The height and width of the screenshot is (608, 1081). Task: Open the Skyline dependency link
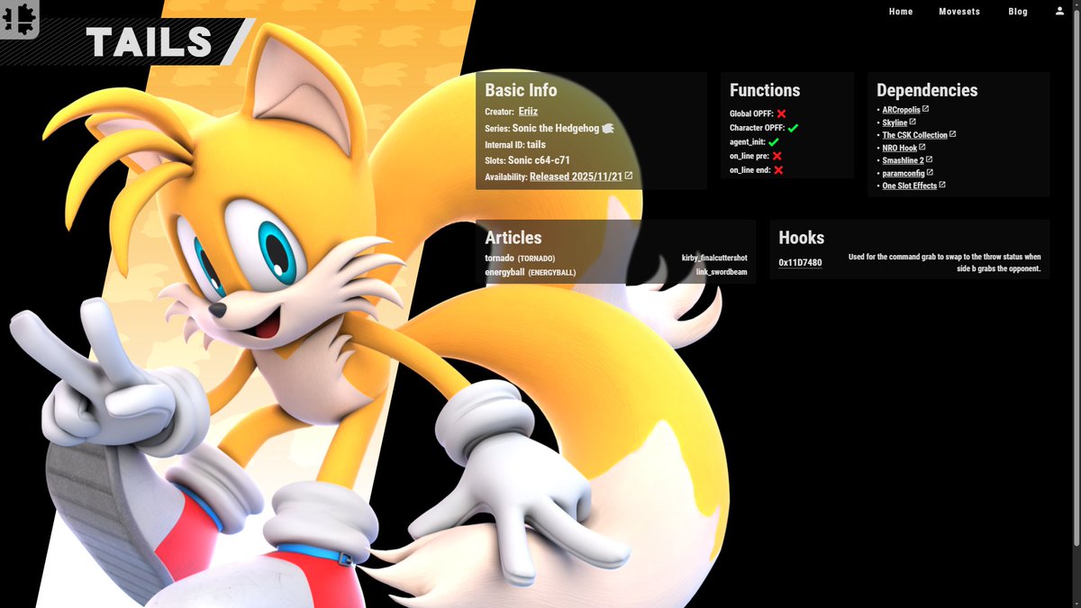tap(895, 123)
